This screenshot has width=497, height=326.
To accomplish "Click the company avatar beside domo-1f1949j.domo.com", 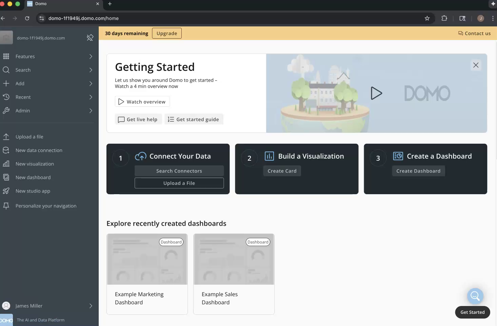I will (x=6, y=38).
